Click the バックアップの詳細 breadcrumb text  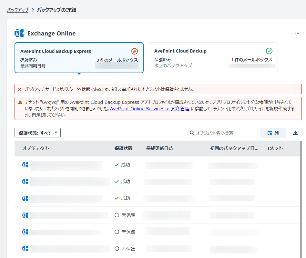(x=56, y=10)
